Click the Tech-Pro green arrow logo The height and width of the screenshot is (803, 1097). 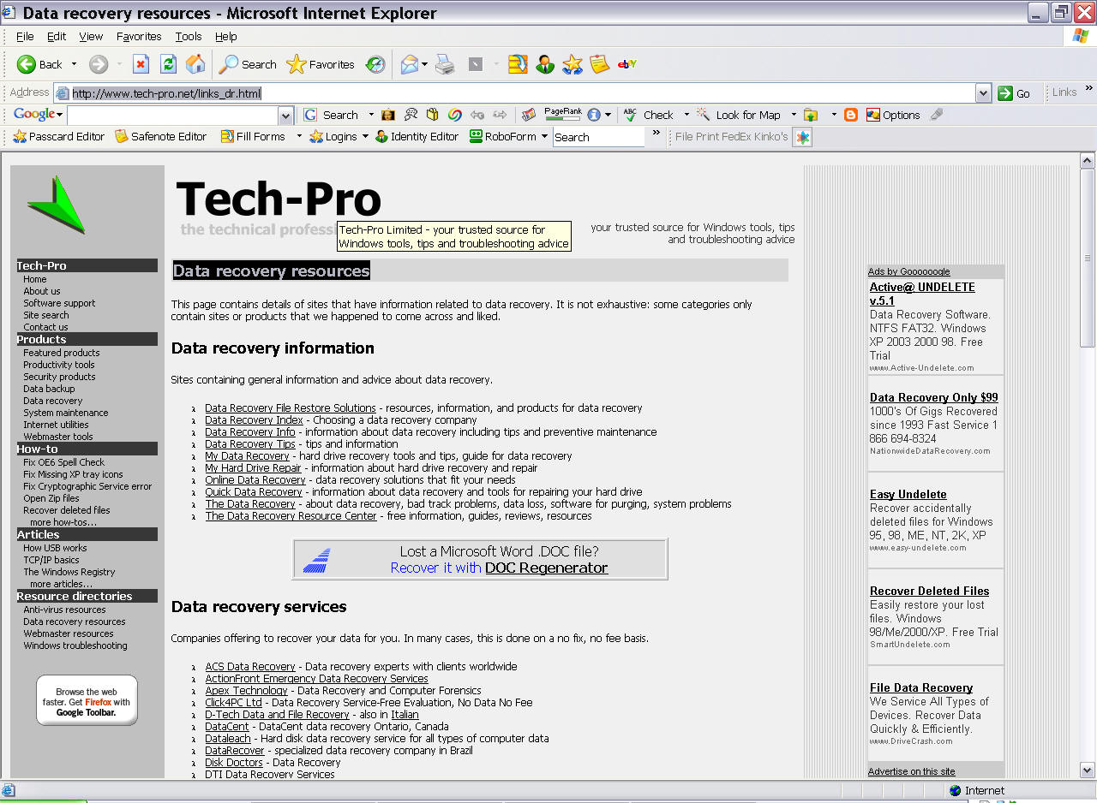[x=57, y=205]
